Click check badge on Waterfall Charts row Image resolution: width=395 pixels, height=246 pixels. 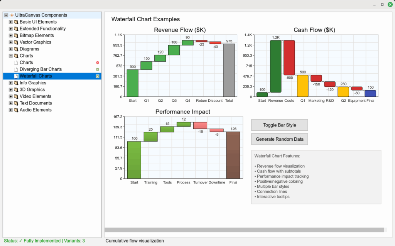pyautogui.click(x=98, y=76)
